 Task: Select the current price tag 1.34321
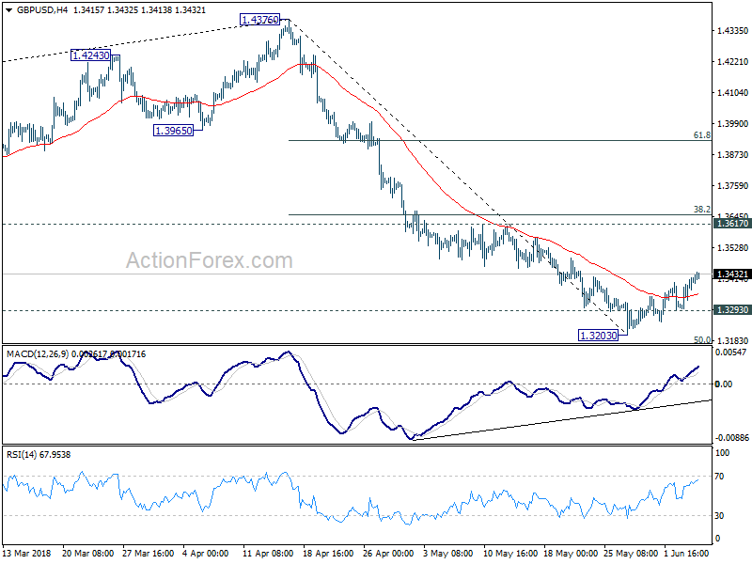(x=732, y=274)
